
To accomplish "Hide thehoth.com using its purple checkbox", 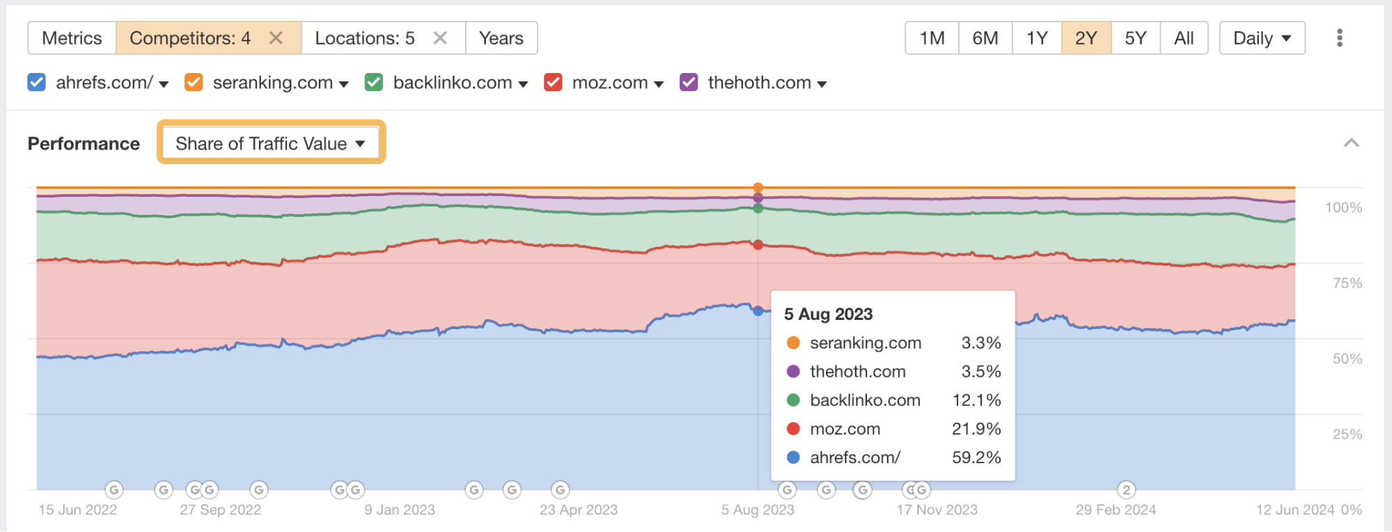I will (x=689, y=83).
